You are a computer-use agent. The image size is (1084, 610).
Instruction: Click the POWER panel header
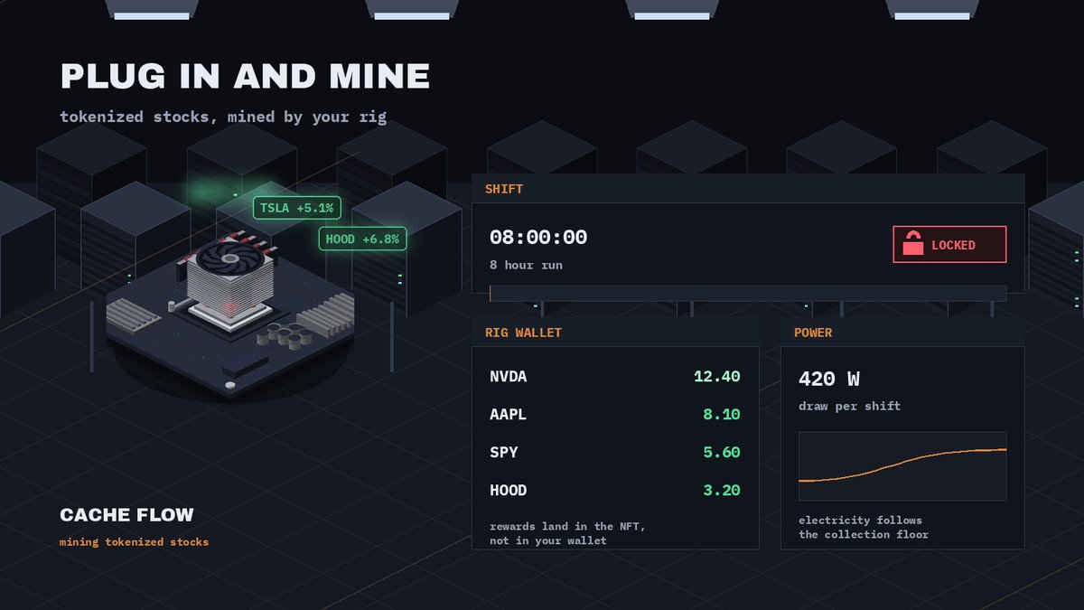tap(902, 333)
